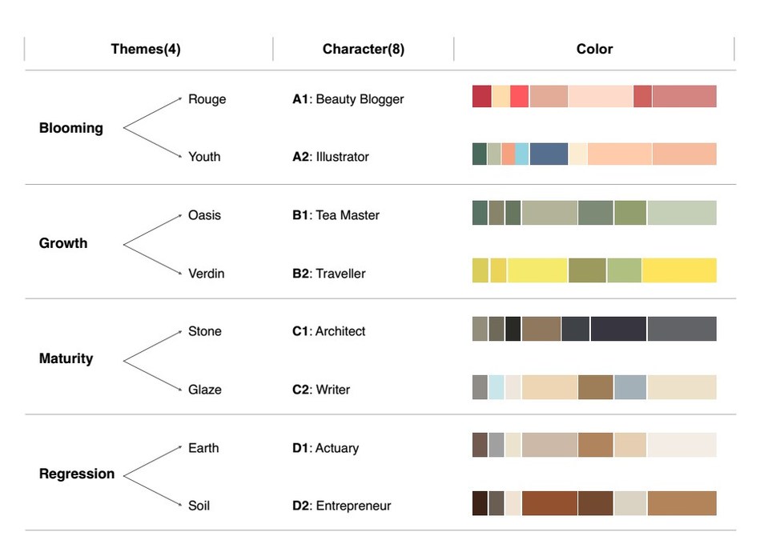
Task: Select the Growth theme label
Action: [63, 243]
